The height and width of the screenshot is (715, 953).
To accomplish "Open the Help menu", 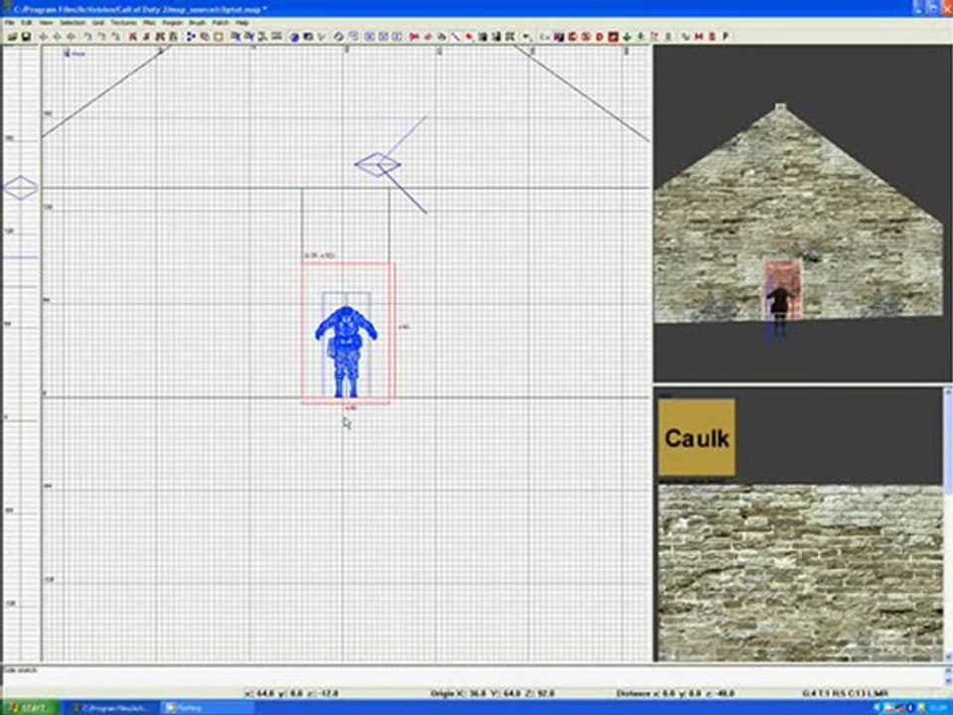I will [242, 23].
